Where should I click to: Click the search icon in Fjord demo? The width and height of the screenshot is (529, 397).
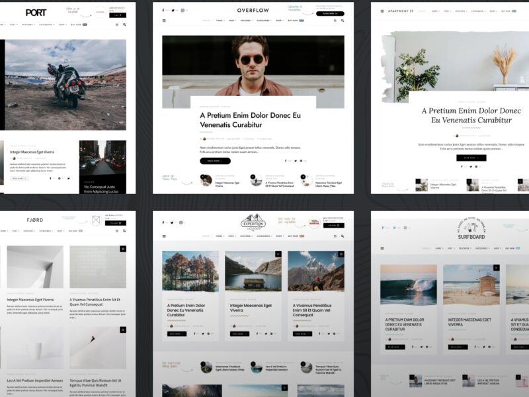pos(124,231)
